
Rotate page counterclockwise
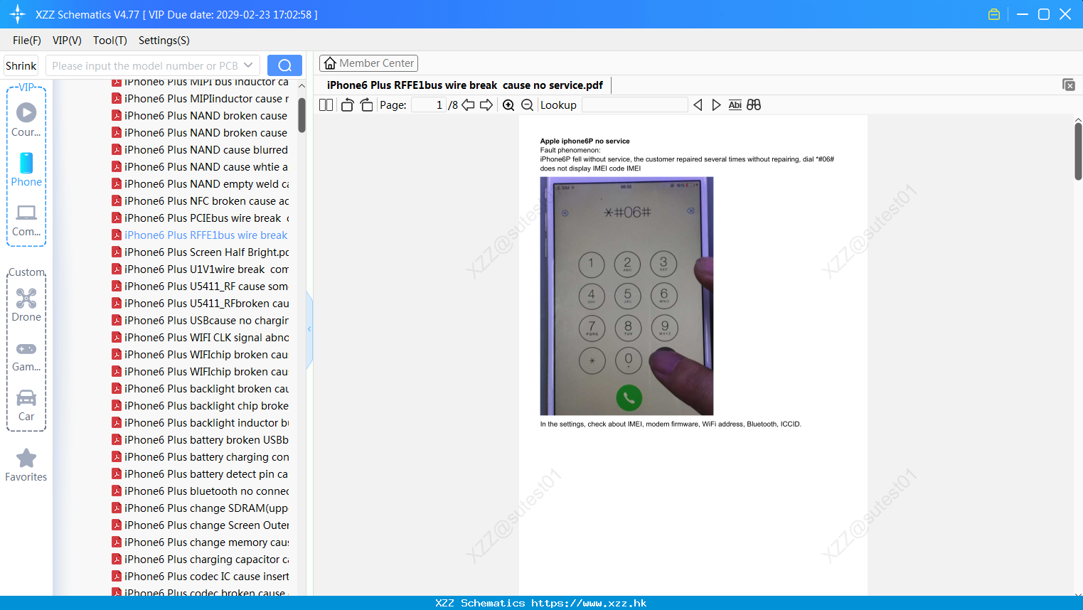[347, 105]
